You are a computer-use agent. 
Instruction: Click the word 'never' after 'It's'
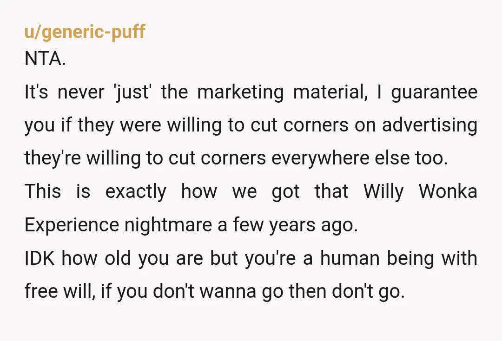tap(81, 92)
